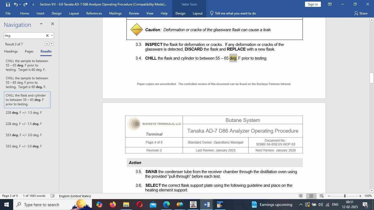This screenshot has width=374, height=210.
Task: Switch to Web Layout view
Action: coord(322,196)
